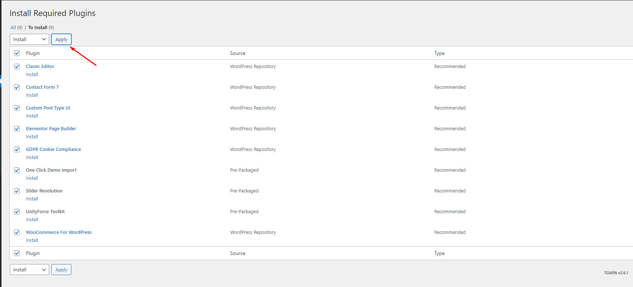
Task: Open the Classic Editor plugin link
Action: (40, 66)
